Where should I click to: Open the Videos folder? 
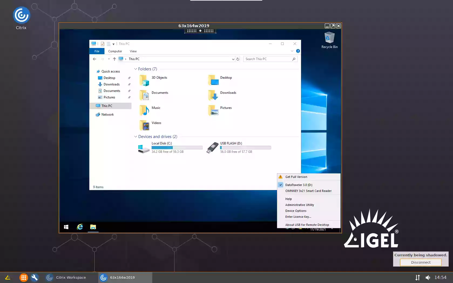150,126
